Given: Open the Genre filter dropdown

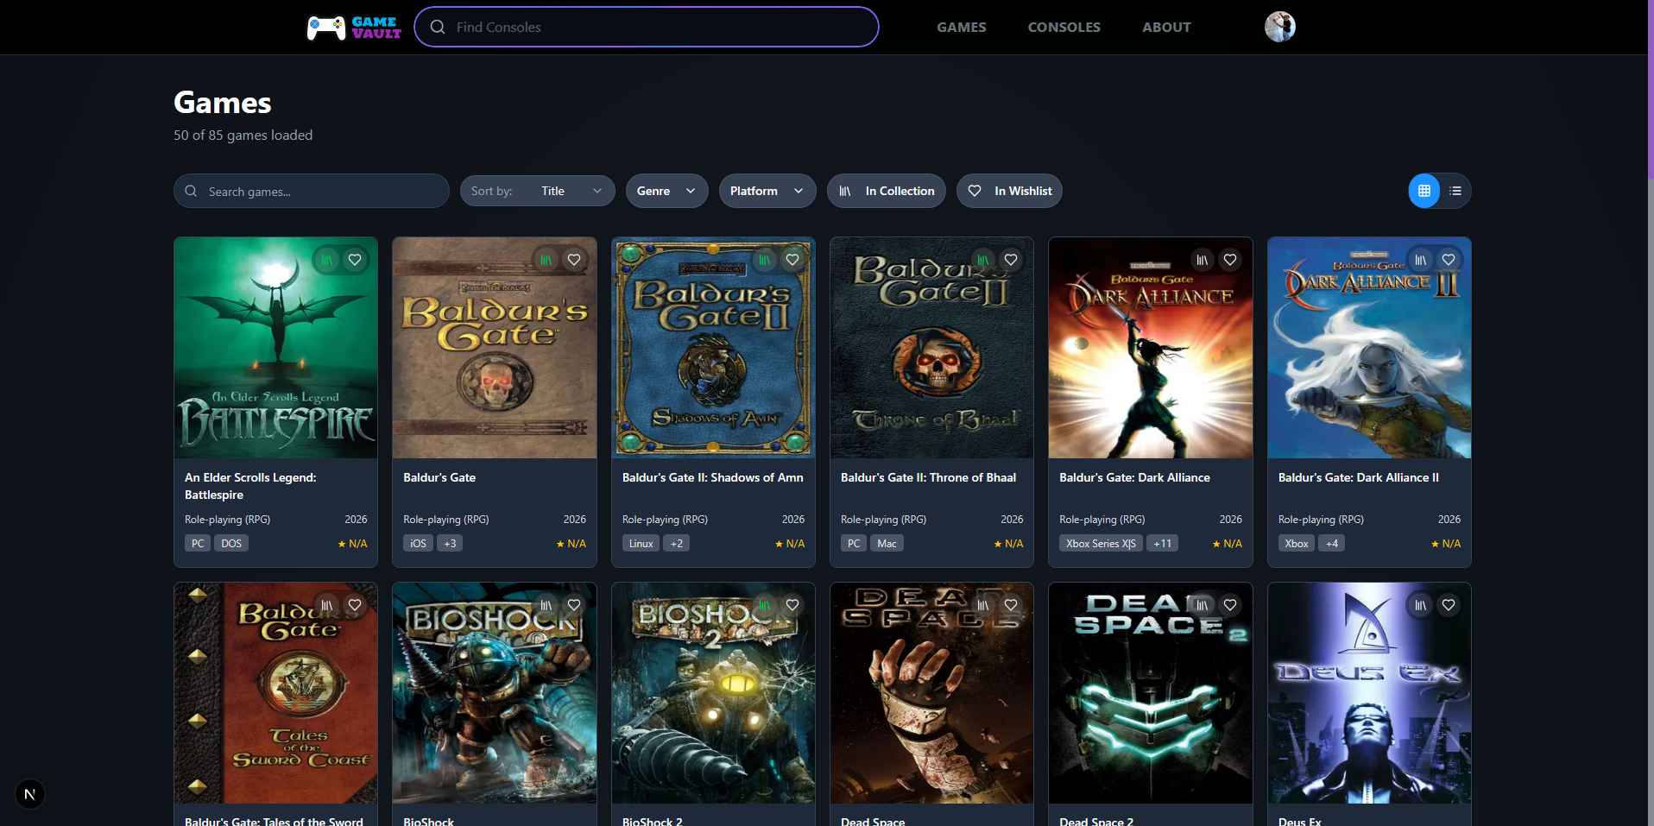Looking at the screenshot, I should [666, 191].
